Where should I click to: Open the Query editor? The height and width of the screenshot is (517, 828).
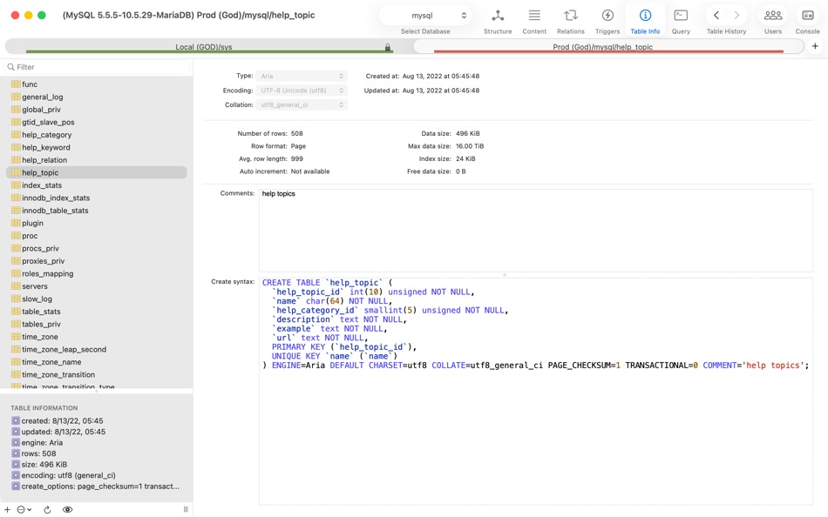[681, 21]
